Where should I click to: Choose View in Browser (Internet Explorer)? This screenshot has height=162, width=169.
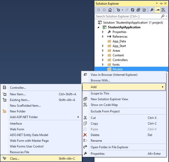[x=124, y=75]
